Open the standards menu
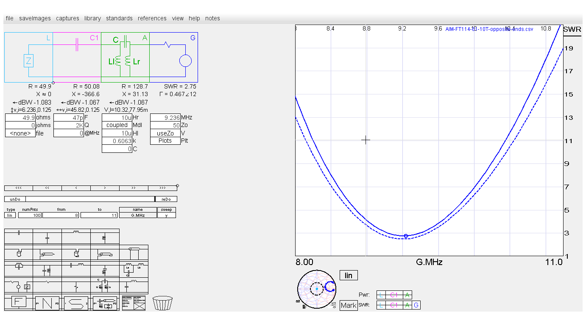This screenshot has height=315, width=586. 119,18
